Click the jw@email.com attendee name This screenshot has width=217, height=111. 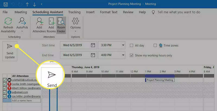20,92
